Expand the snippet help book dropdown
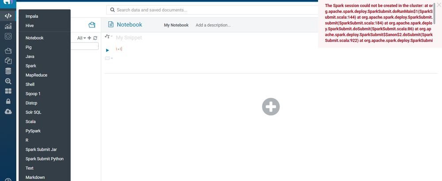Screen dimensions: 442x181 pos(109,58)
